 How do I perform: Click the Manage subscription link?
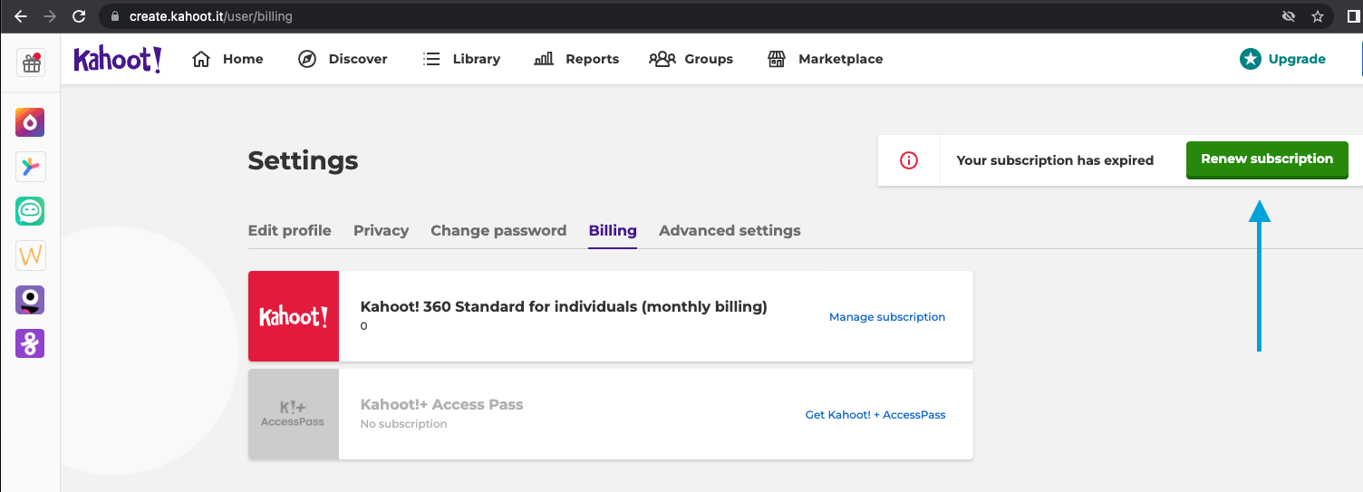coord(886,317)
